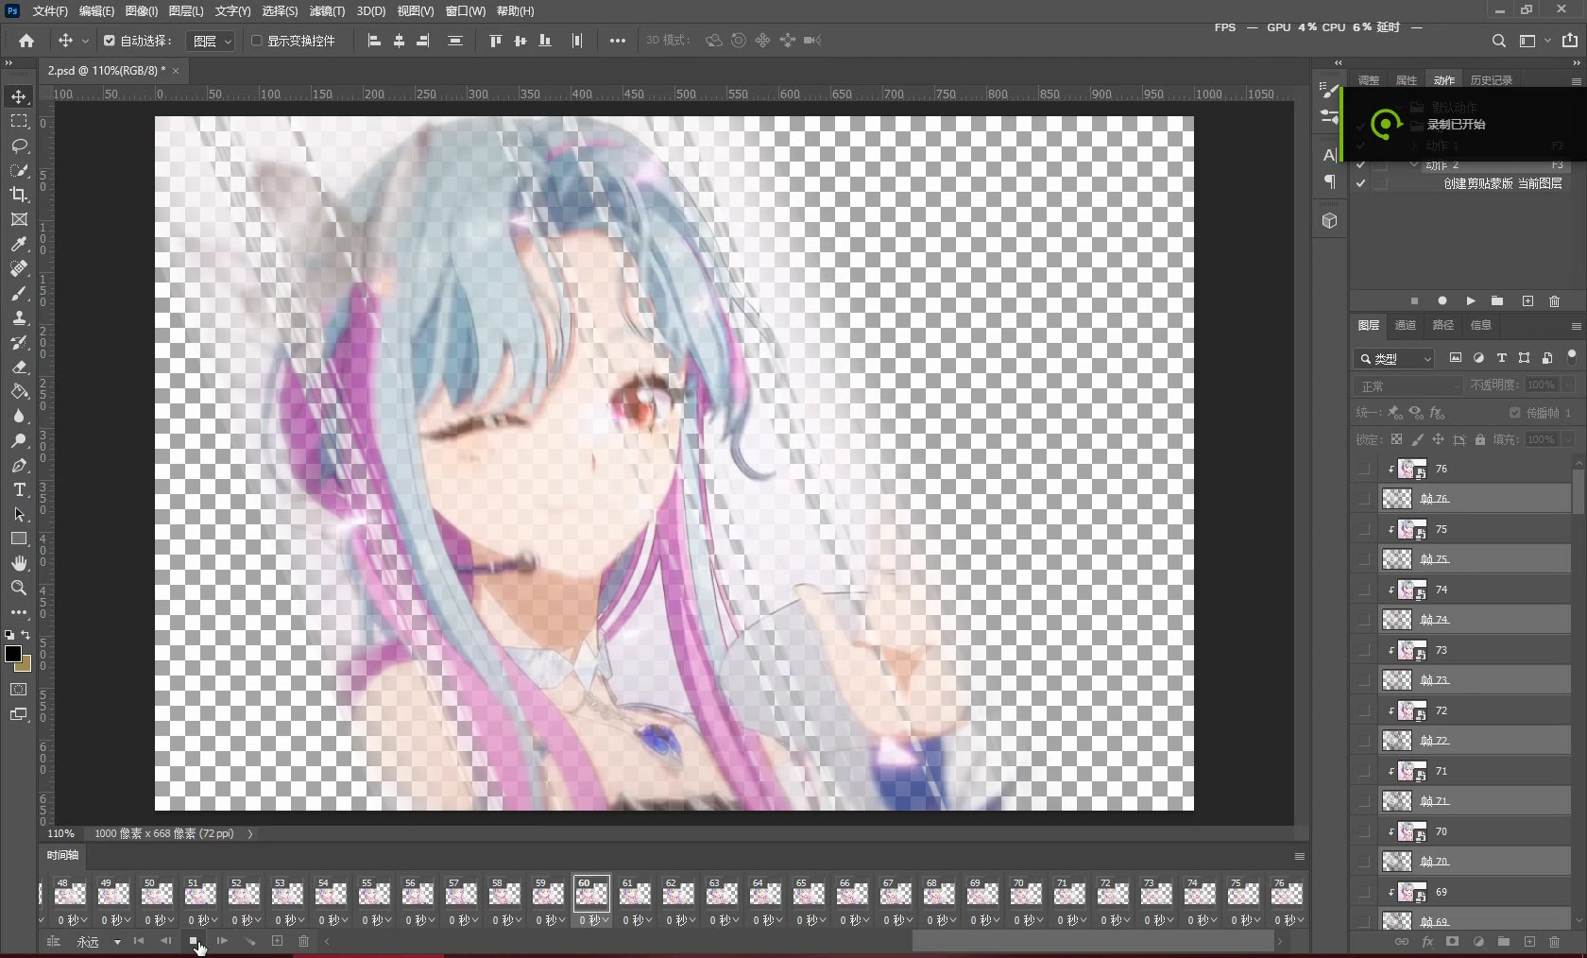The height and width of the screenshot is (958, 1587).
Task: Select the Eraser tool
Action: (x=19, y=367)
